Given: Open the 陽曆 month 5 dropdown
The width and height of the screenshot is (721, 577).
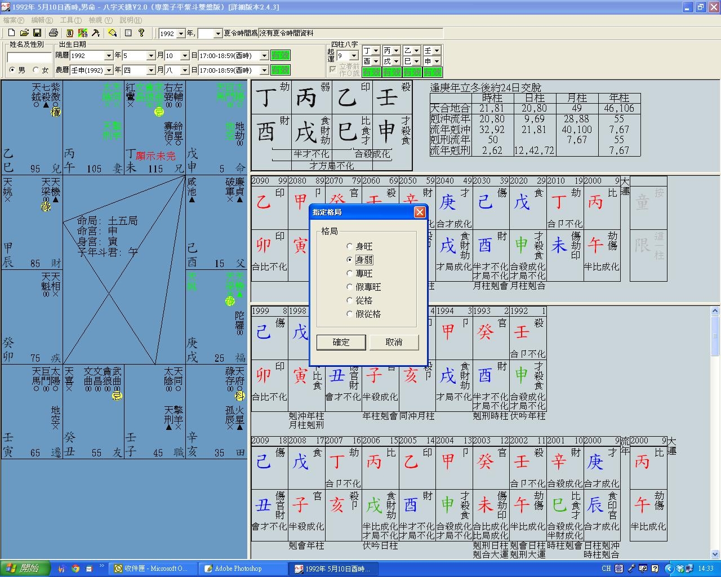Looking at the screenshot, I should click(x=150, y=56).
